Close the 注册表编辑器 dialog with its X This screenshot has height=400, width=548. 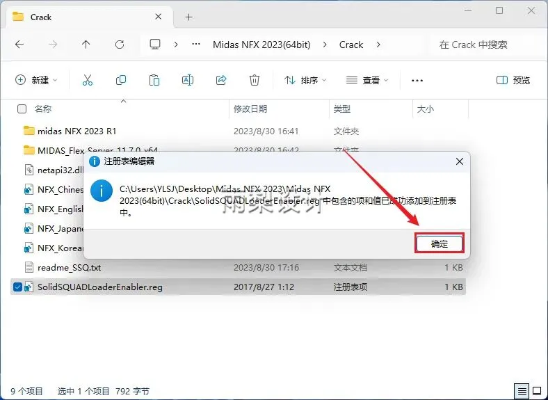tap(460, 161)
